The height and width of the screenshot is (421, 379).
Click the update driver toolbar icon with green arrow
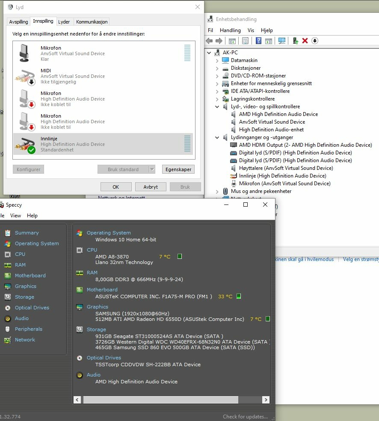click(295, 41)
